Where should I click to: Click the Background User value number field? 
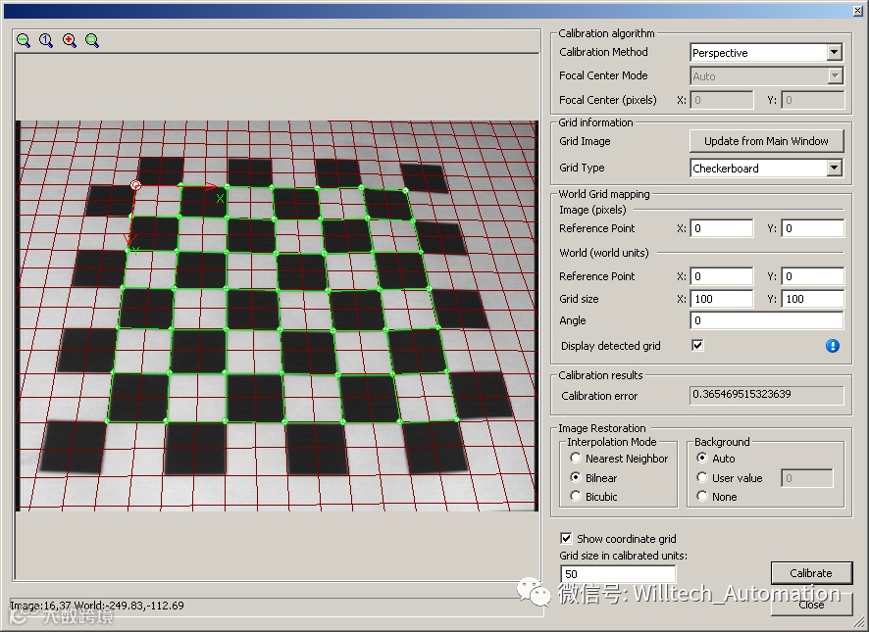(x=807, y=478)
